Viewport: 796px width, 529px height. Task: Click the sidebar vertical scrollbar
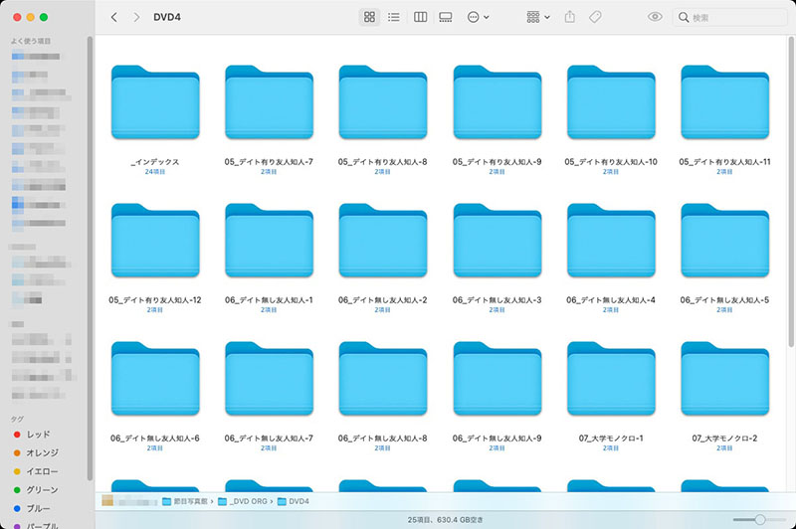pyautogui.click(x=90, y=258)
